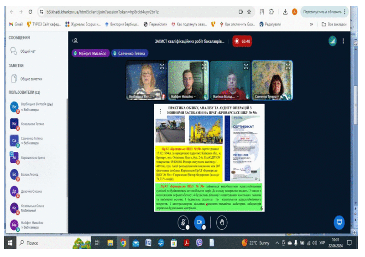Select user Савченко Тетяна in user list

(x=37, y=141)
